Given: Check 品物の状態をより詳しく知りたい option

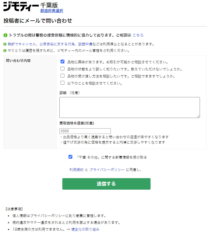Looking at the screenshot, I should (62, 69).
